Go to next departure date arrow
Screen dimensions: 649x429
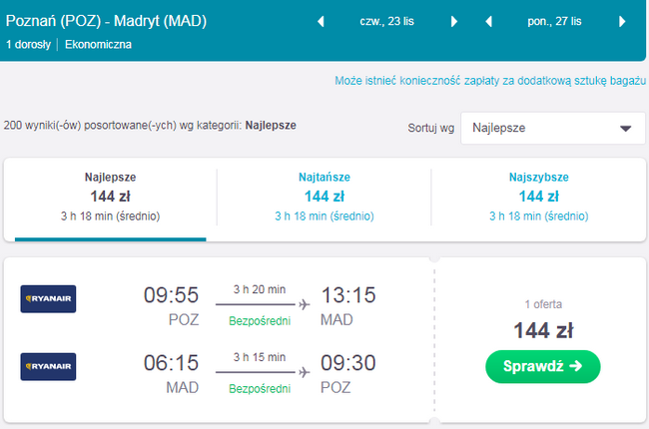click(x=454, y=22)
